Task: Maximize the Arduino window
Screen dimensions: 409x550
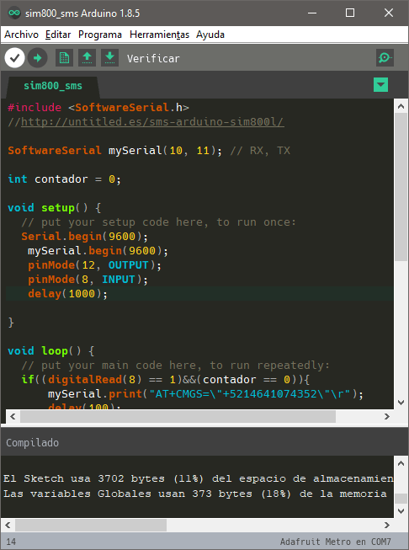Action: 350,13
